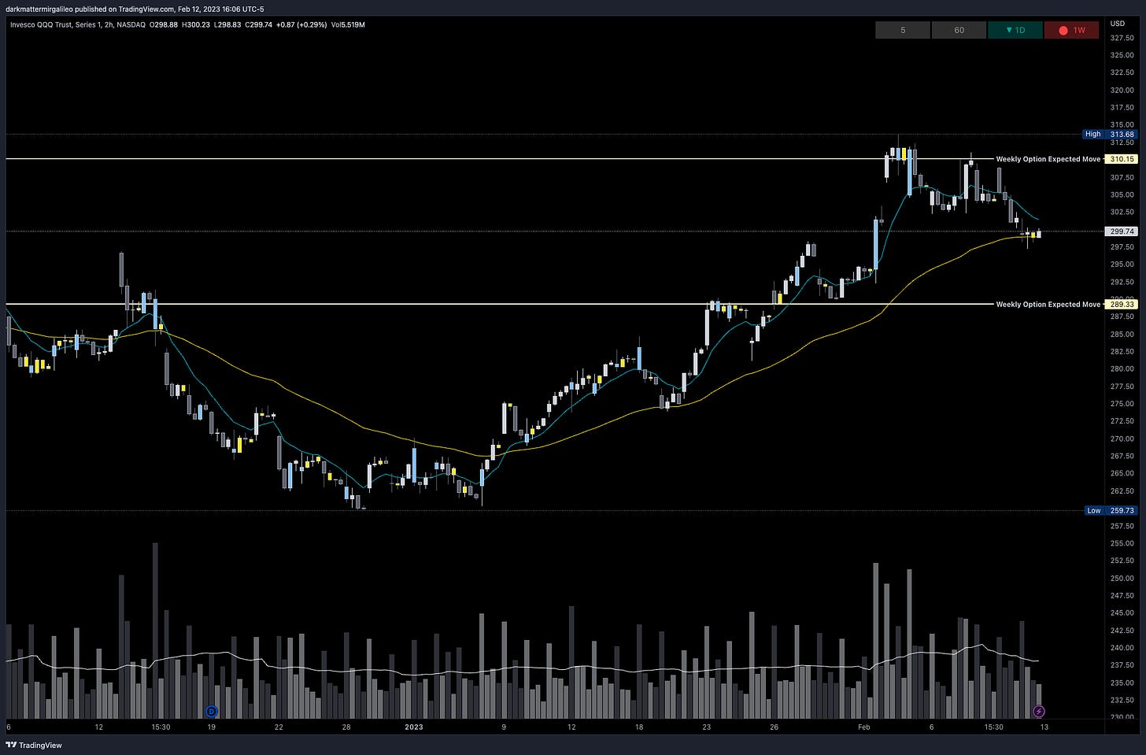Click the Feb label on time axis
Viewport: 1146px width, 755px height.
pyautogui.click(x=864, y=727)
